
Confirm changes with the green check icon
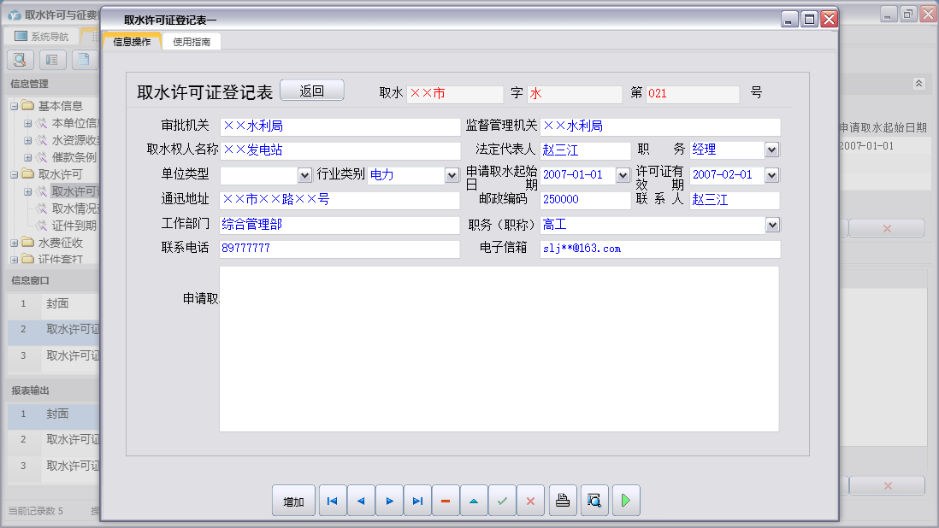(502, 501)
